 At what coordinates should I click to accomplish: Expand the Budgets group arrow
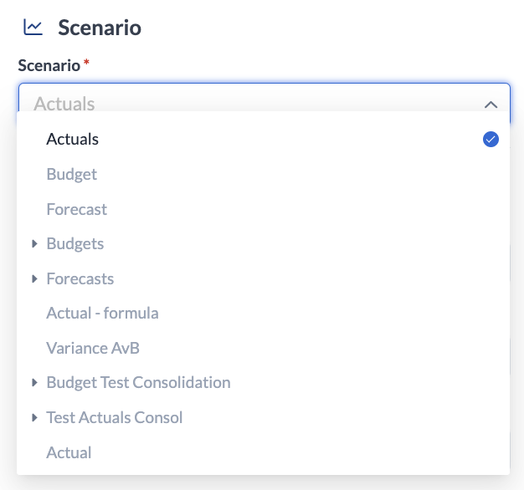[x=35, y=244]
